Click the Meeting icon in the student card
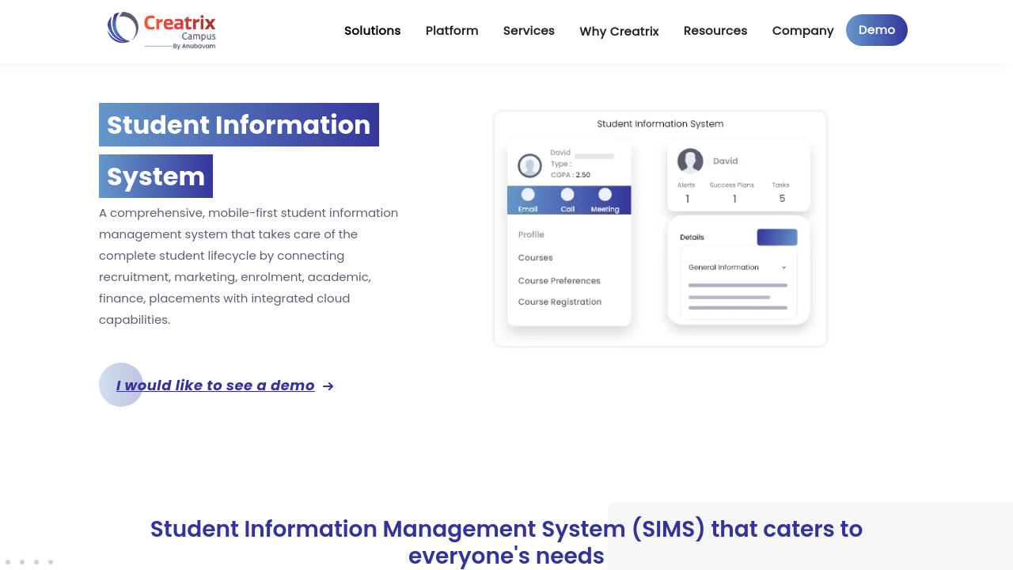The image size is (1013, 570). click(605, 196)
